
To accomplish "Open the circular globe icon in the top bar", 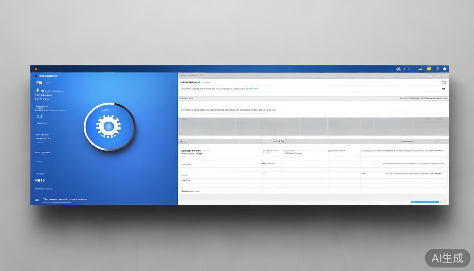I will (399, 69).
